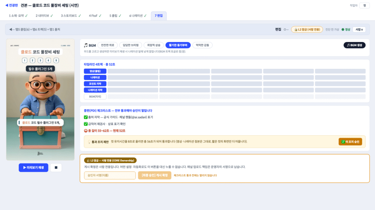Screen dimensions: 375x210
Task: Choose the 희망적 상승 BGM mood
Action: point(153,45)
